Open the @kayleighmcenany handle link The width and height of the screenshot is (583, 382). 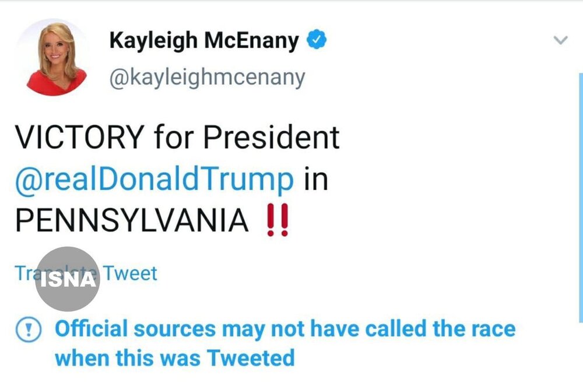[207, 77]
